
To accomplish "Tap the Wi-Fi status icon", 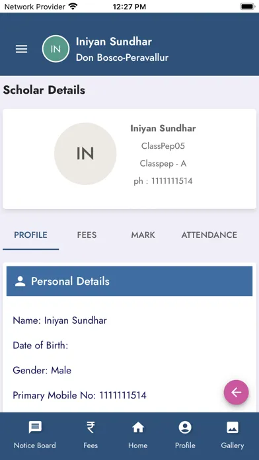I will (x=73, y=6).
